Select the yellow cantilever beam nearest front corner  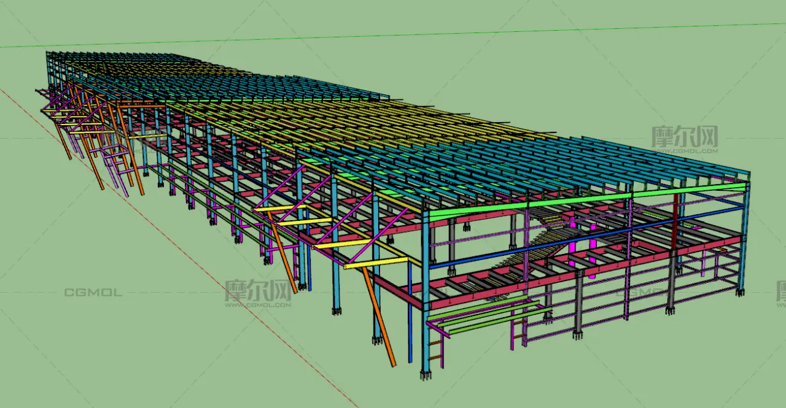pos(376,263)
